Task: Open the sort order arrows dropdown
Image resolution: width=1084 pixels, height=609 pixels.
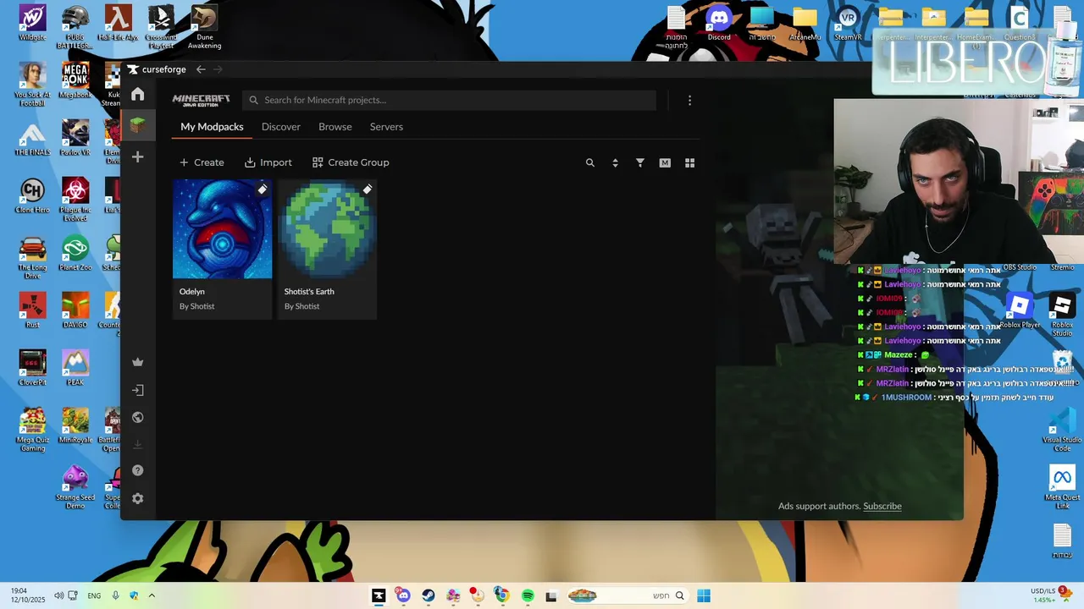Action: pos(615,162)
